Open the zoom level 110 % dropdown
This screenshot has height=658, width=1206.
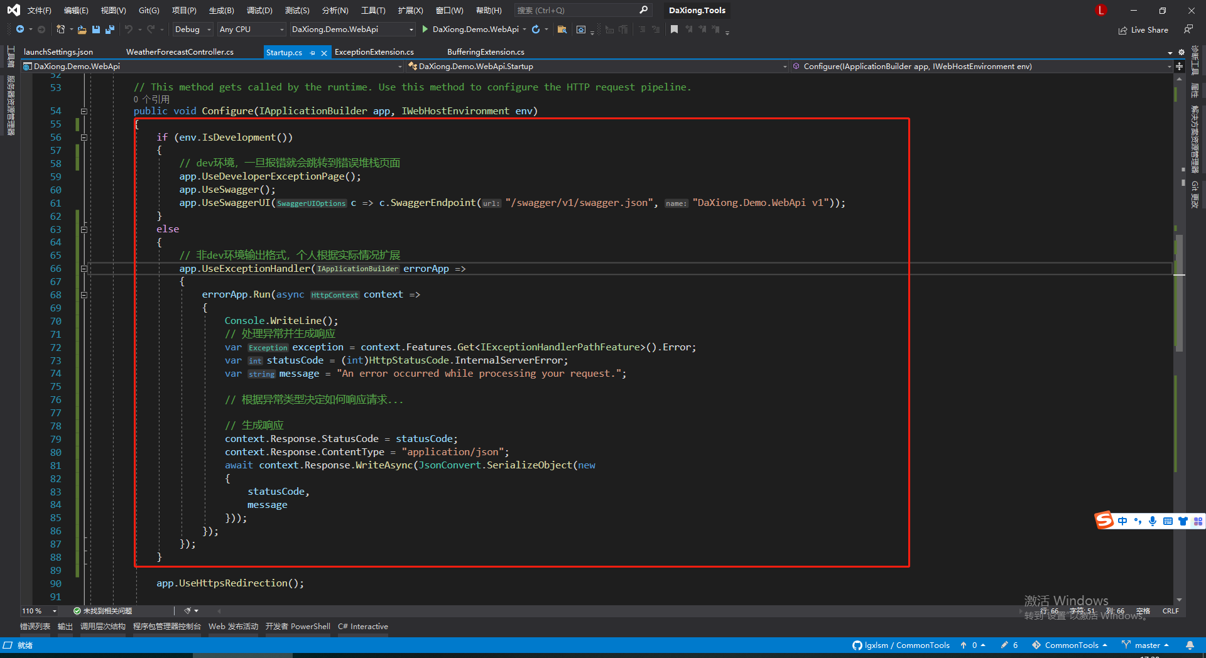(x=39, y=611)
